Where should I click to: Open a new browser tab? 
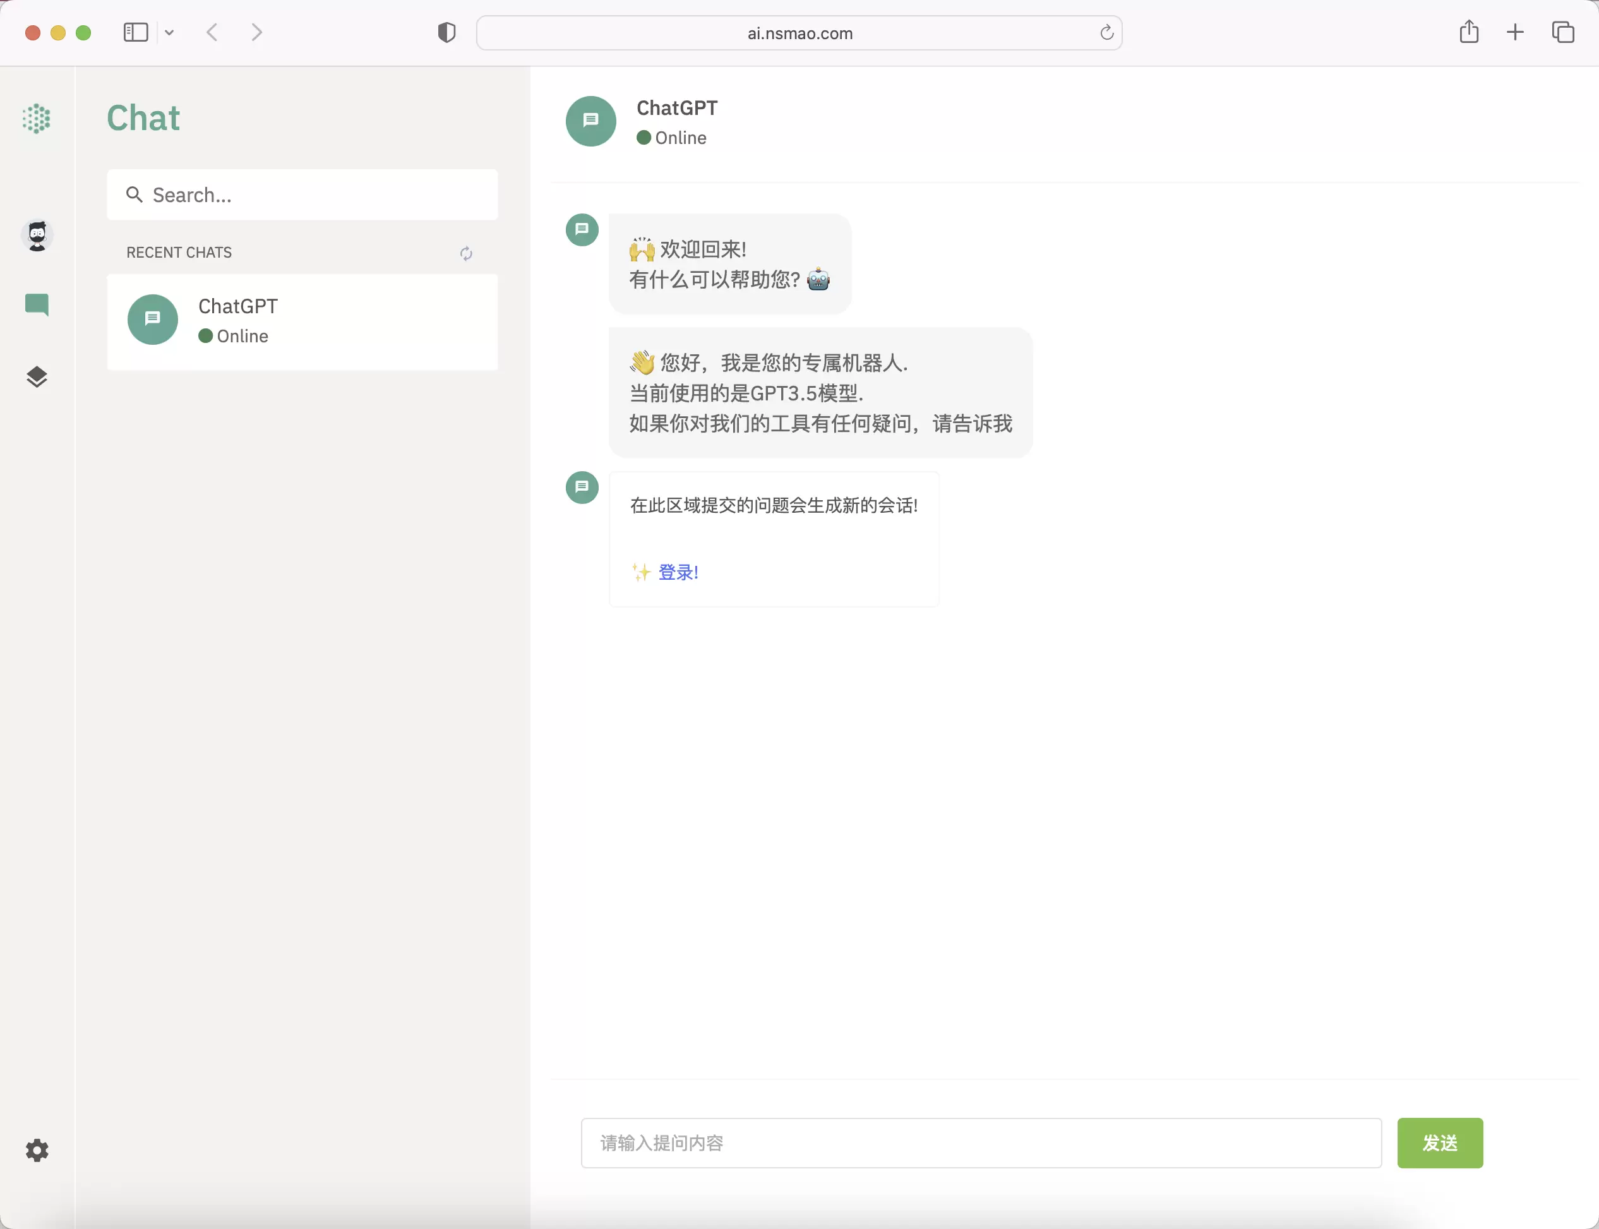coord(1516,32)
